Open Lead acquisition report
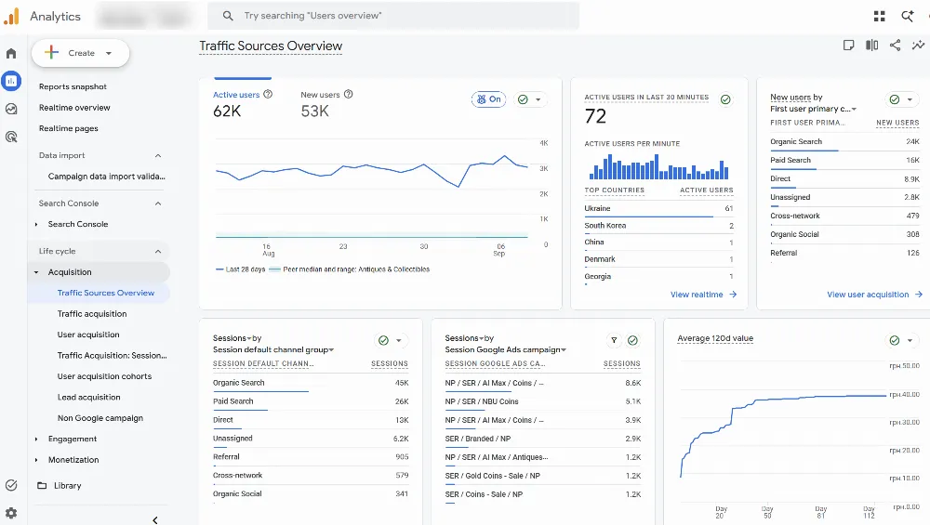Image resolution: width=930 pixels, height=525 pixels. pos(89,397)
